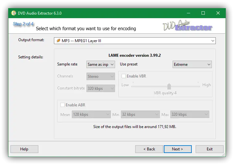Open the Max 320 kbps dropdown

(190, 114)
